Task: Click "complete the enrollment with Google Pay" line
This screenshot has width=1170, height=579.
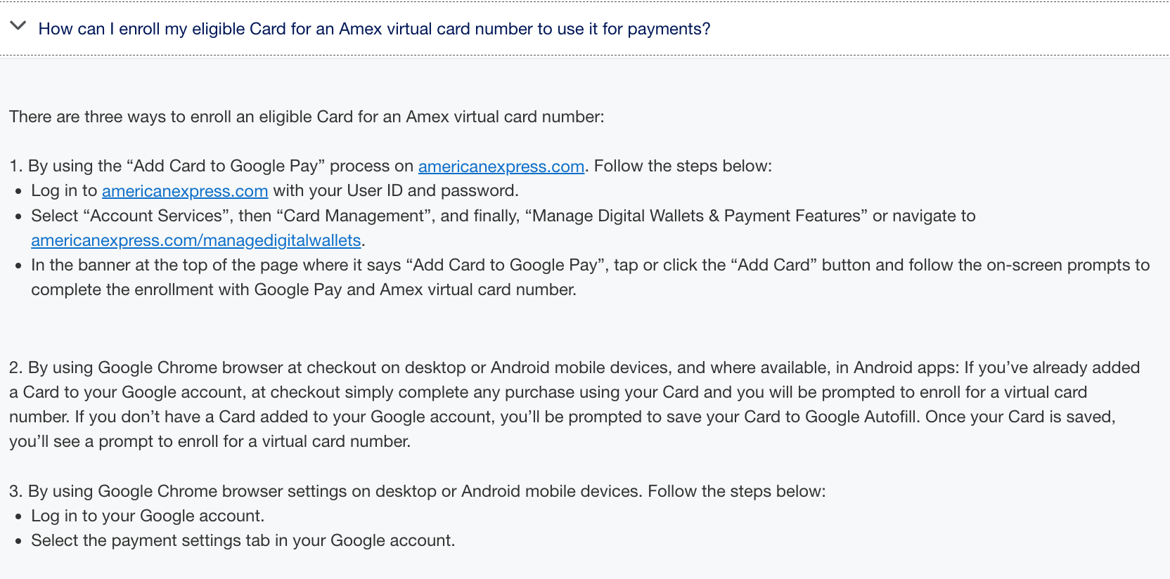Action: tap(304, 289)
